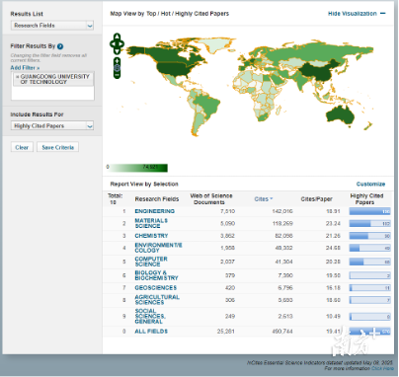The width and height of the screenshot is (399, 377).
Task: Open the ENGINEERING research field
Action: point(155,211)
